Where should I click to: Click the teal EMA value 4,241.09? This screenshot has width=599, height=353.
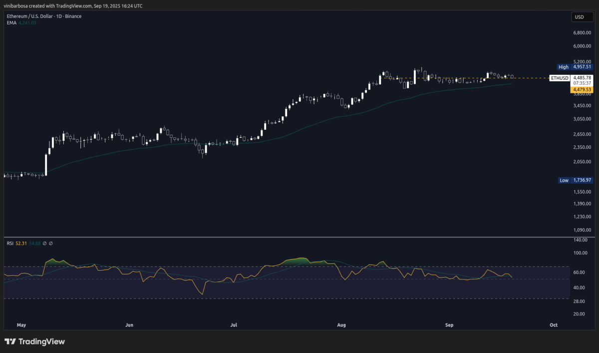(28, 22)
